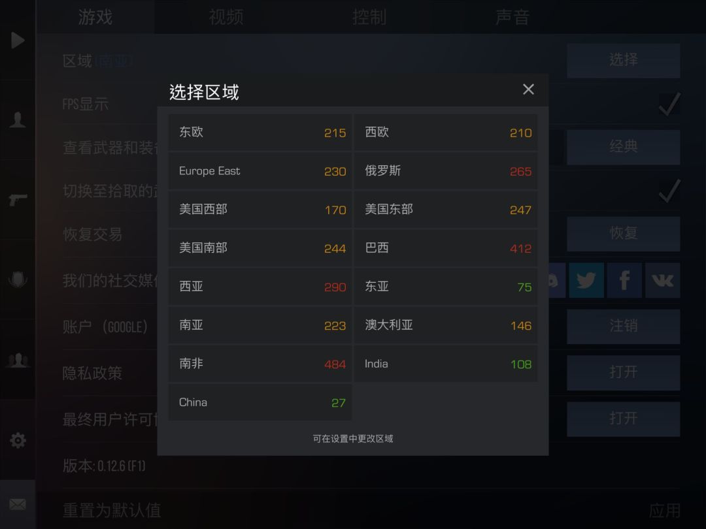Open the pistol weapons icon in sidebar
The width and height of the screenshot is (706, 529).
click(18, 199)
